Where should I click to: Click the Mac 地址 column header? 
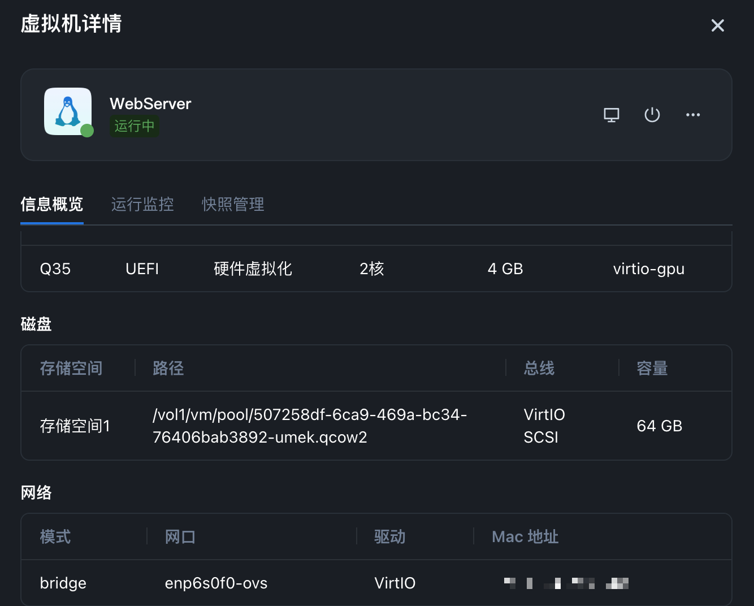(x=525, y=536)
